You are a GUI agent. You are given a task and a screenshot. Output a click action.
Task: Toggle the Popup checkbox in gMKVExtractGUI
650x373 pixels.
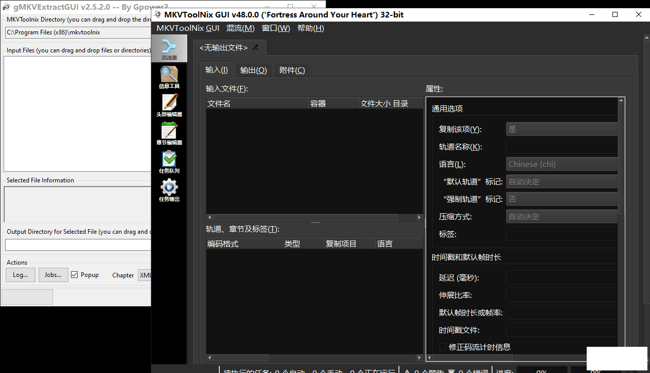(x=75, y=275)
